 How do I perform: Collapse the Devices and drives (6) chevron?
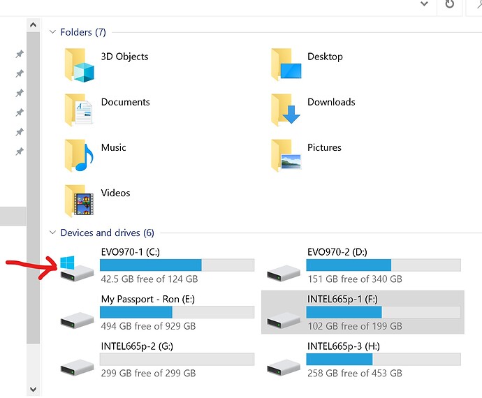(52, 233)
